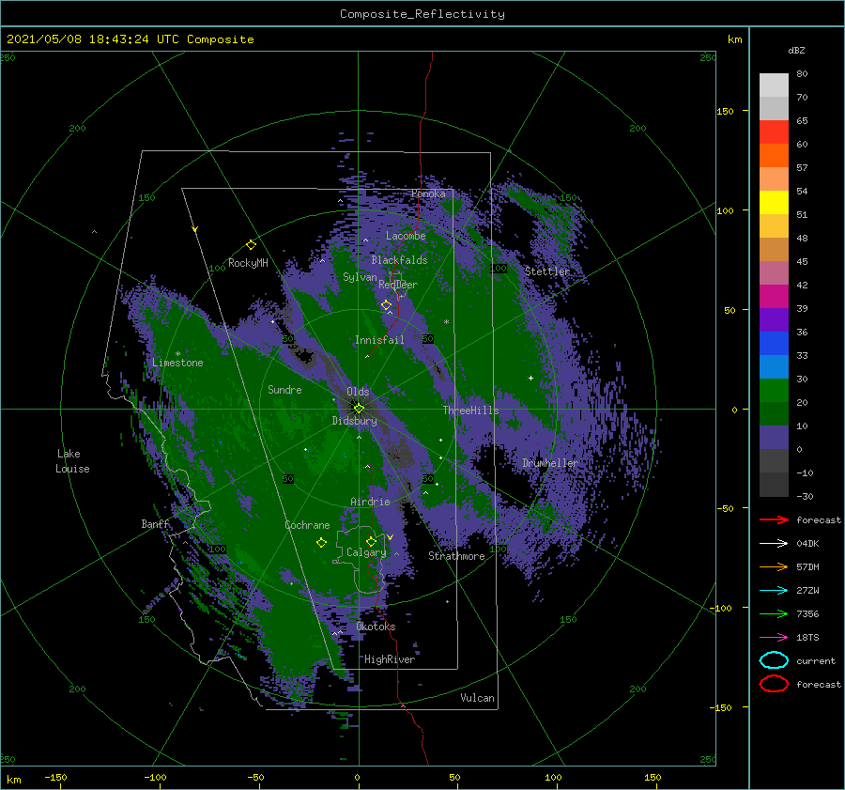Click the Sundre label

pos(284,389)
